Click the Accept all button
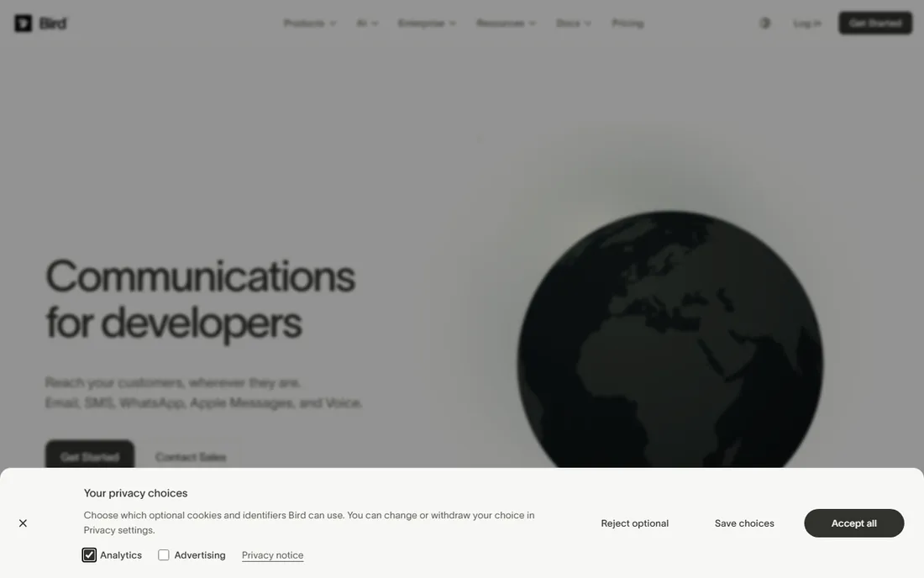This screenshot has width=924, height=578. pos(854,523)
